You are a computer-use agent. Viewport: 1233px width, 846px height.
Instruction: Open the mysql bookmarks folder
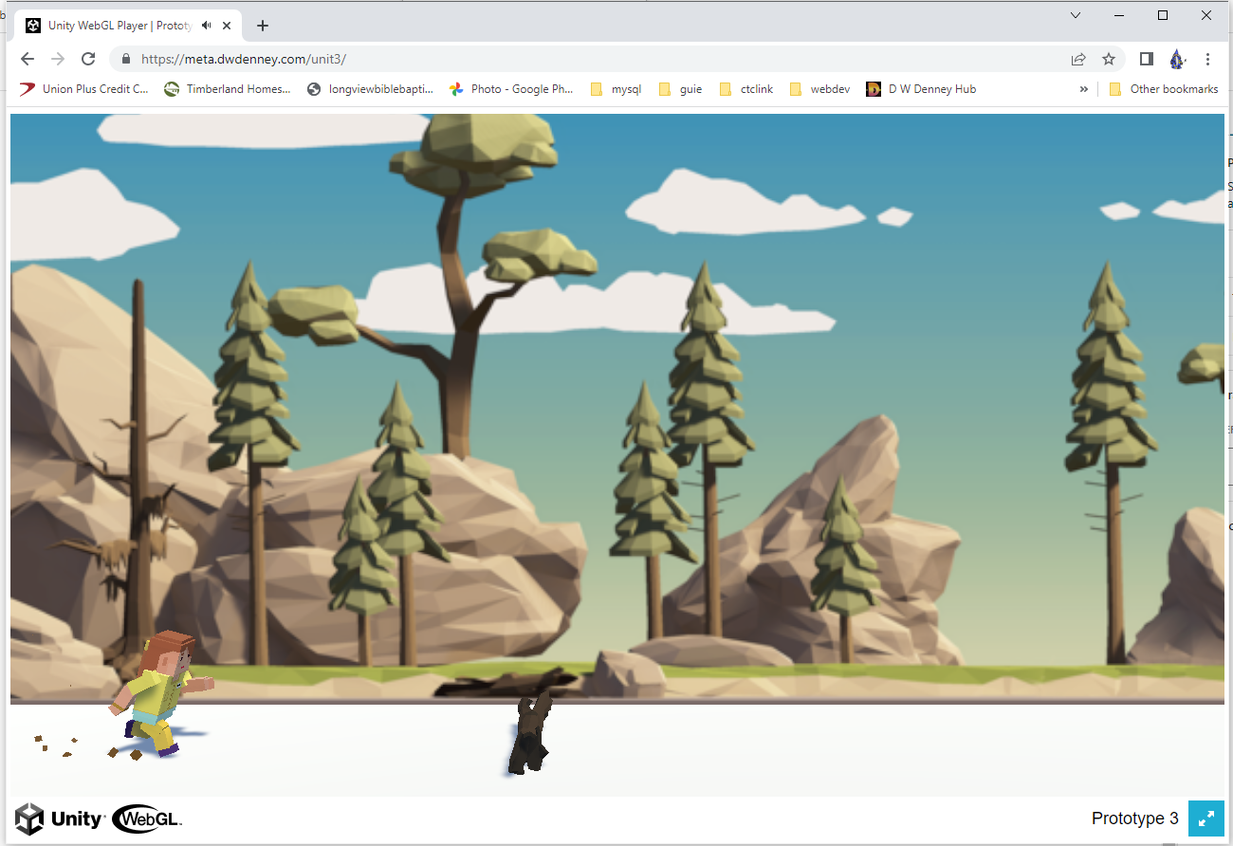(616, 89)
